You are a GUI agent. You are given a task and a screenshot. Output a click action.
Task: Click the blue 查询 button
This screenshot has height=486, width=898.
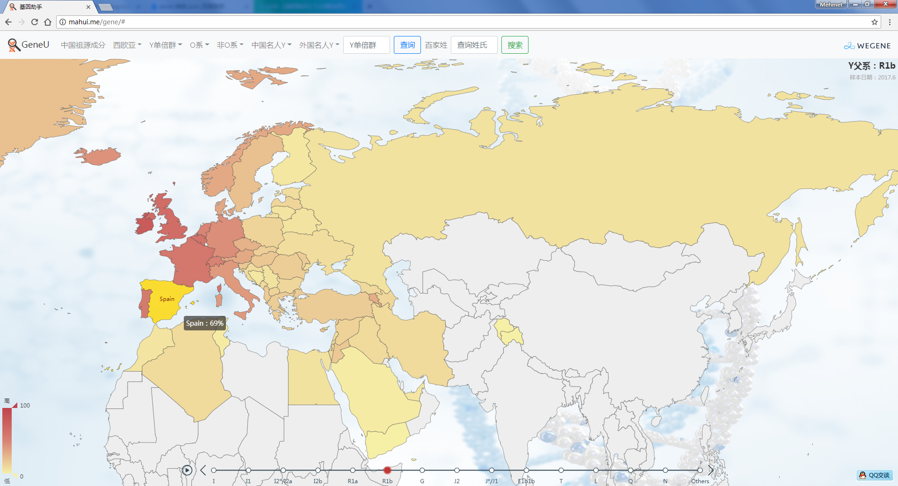(x=407, y=45)
